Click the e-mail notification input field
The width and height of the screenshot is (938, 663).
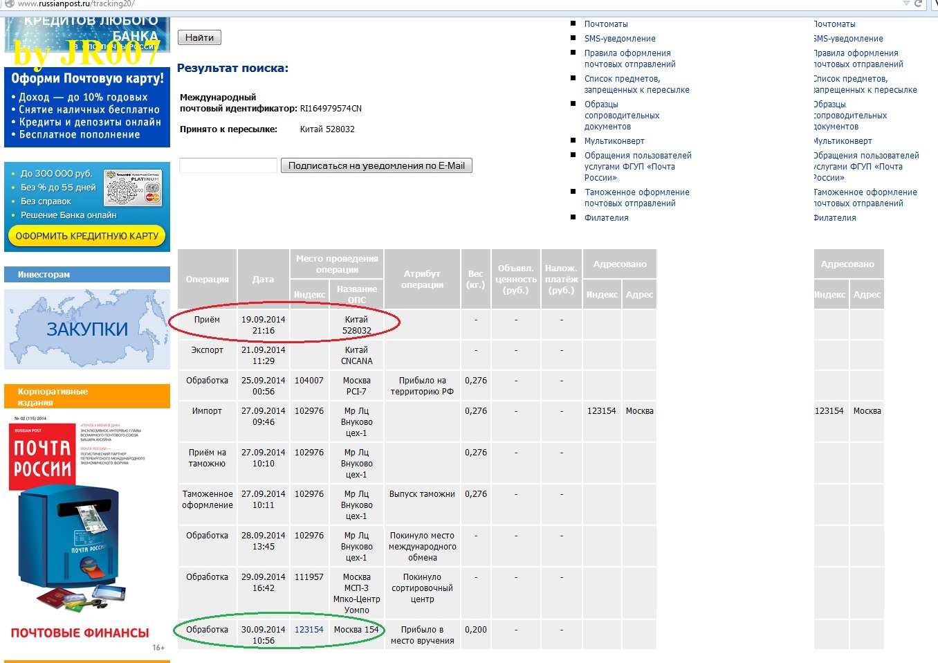tap(228, 165)
